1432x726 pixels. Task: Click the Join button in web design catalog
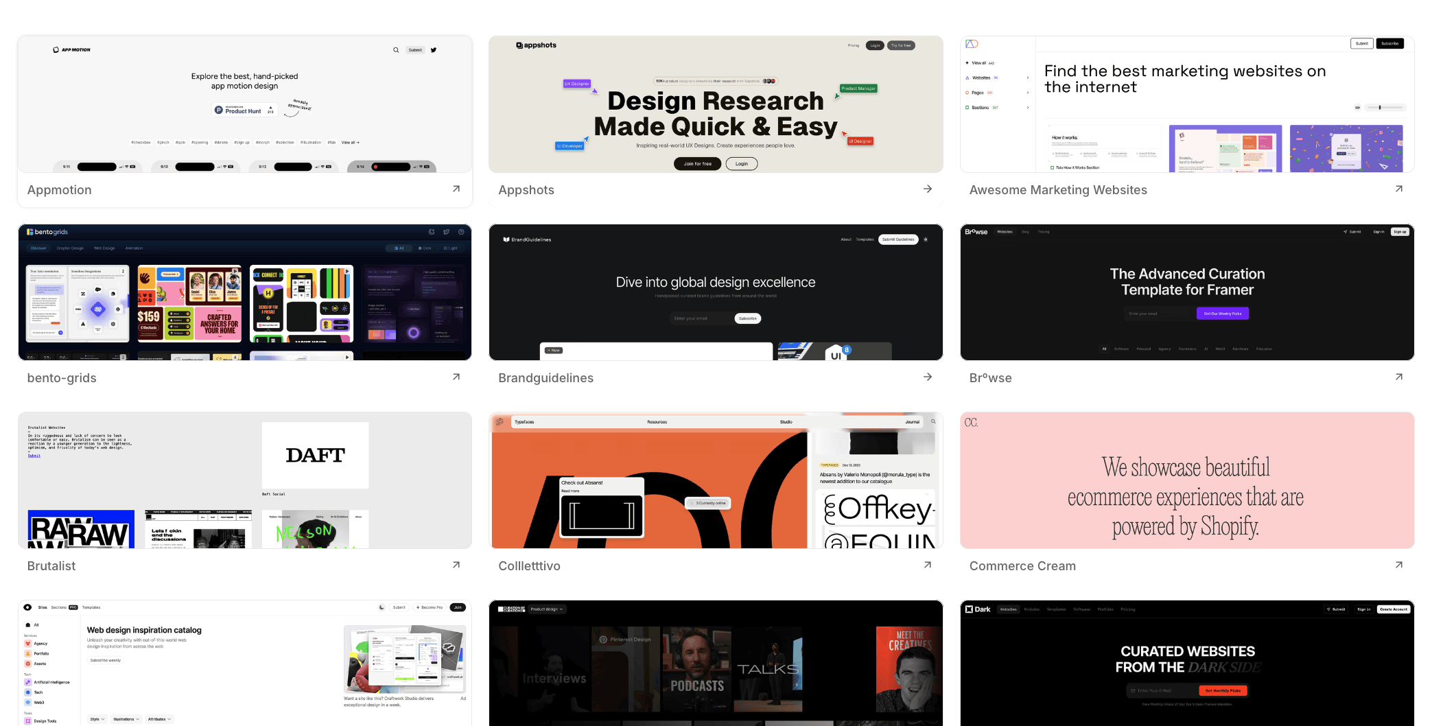pyautogui.click(x=458, y=607)
